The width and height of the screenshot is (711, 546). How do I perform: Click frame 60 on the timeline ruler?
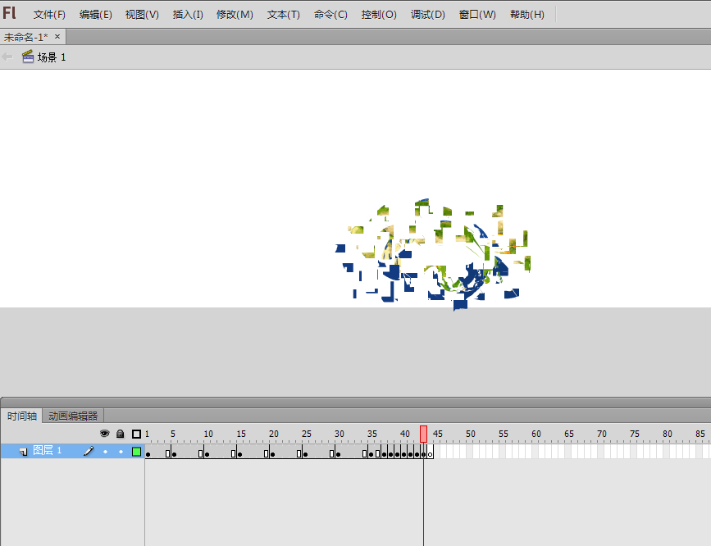(x=536, y=434)
